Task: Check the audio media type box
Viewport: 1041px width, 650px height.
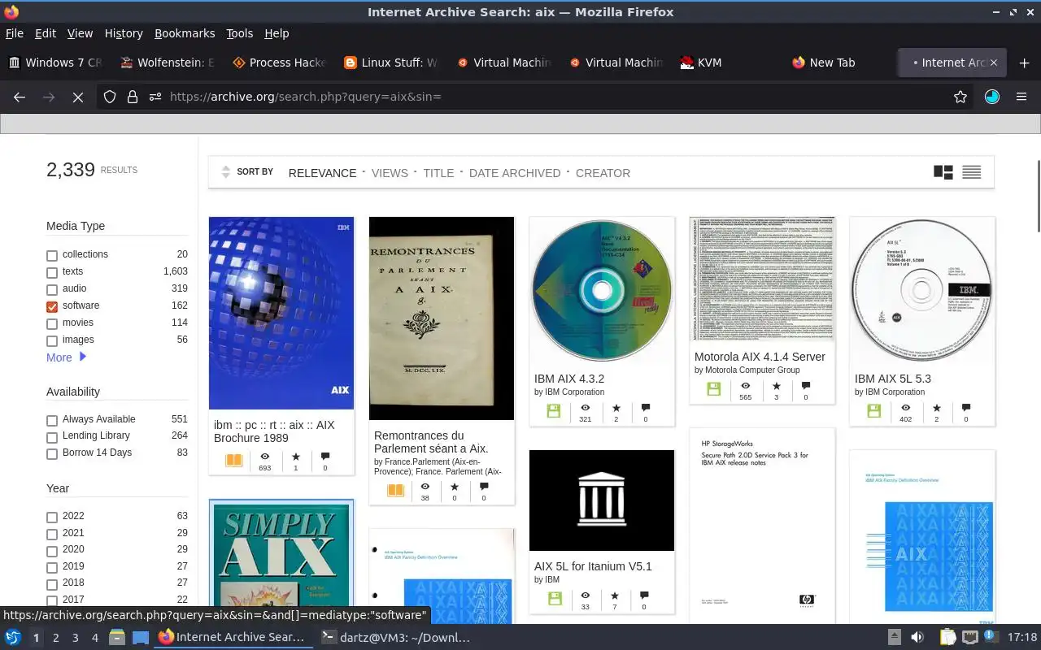Action: click(x=52, y=290)
